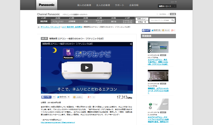Share via Facebook シェア button near sidebar

(146, 30)
